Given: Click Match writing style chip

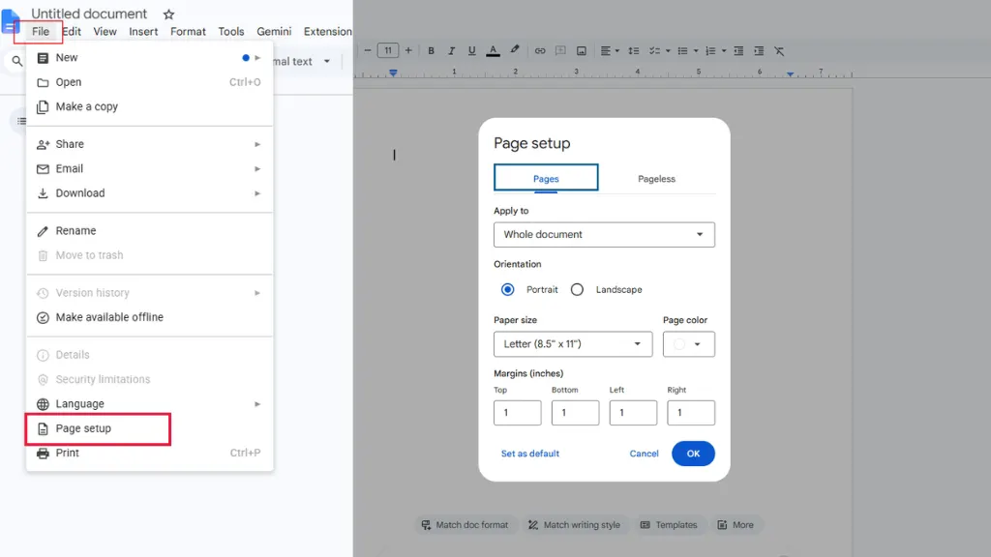Looking at the screenshot, I should point(575,525).
